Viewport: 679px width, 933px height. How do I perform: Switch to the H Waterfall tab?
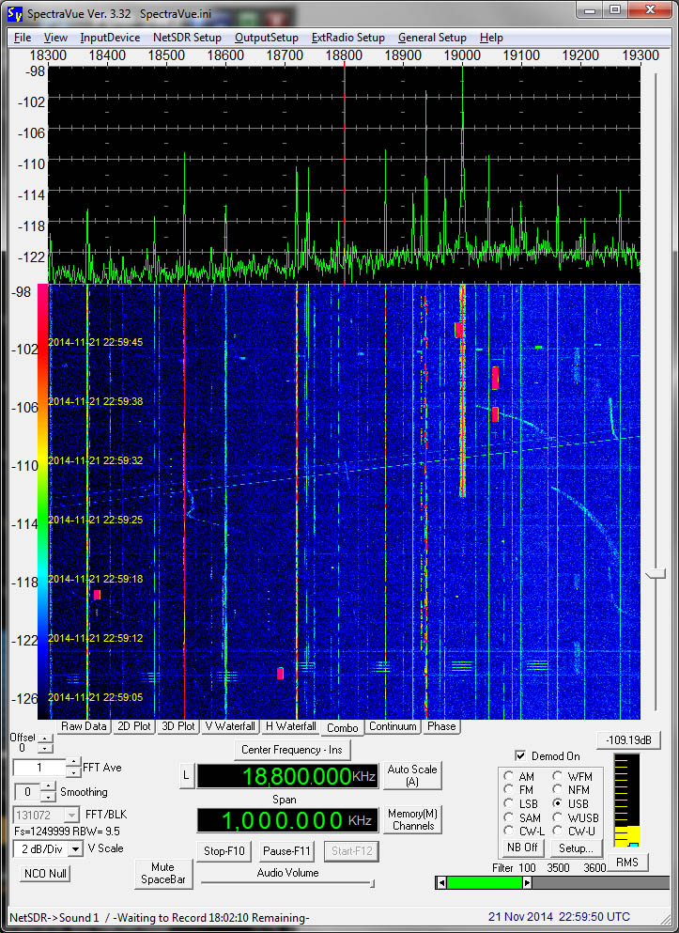[x=291, y=726]
